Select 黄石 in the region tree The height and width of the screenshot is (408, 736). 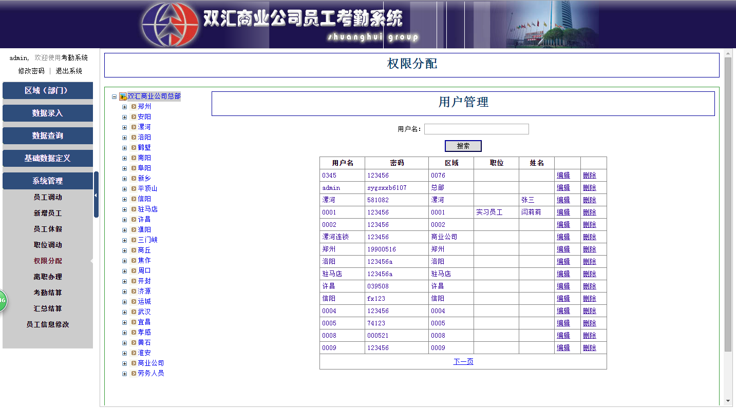click(x=144, y=343)
